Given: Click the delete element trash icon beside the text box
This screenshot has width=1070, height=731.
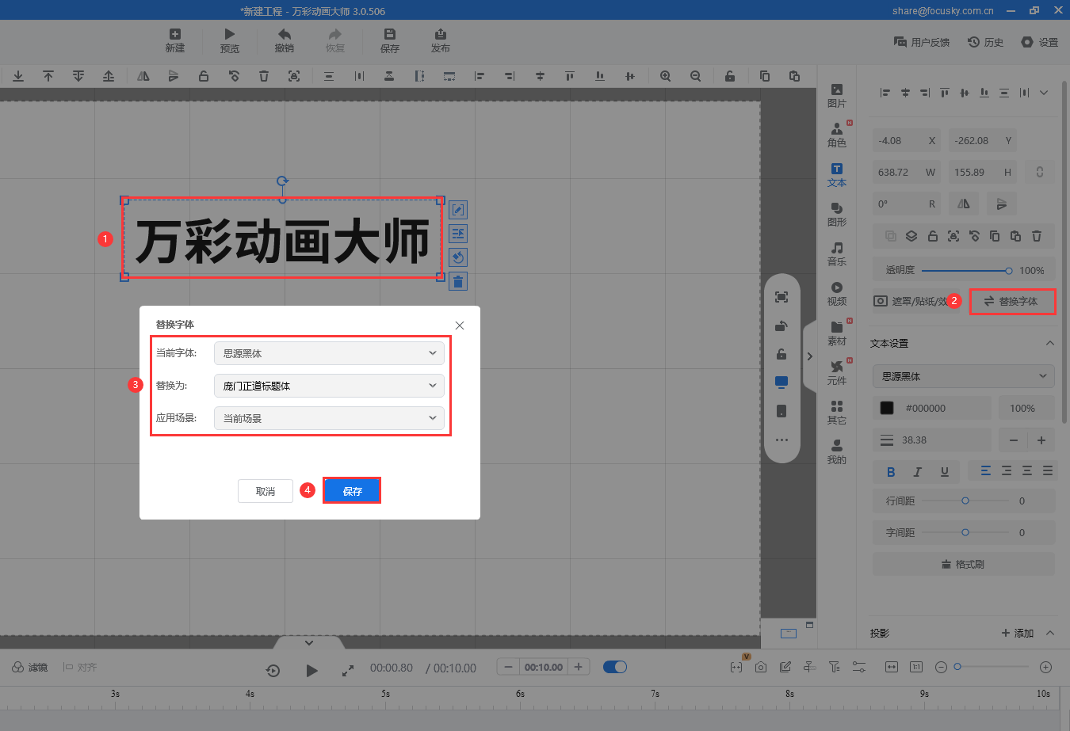Looking at the screenshot, I should tap(457, 280).
